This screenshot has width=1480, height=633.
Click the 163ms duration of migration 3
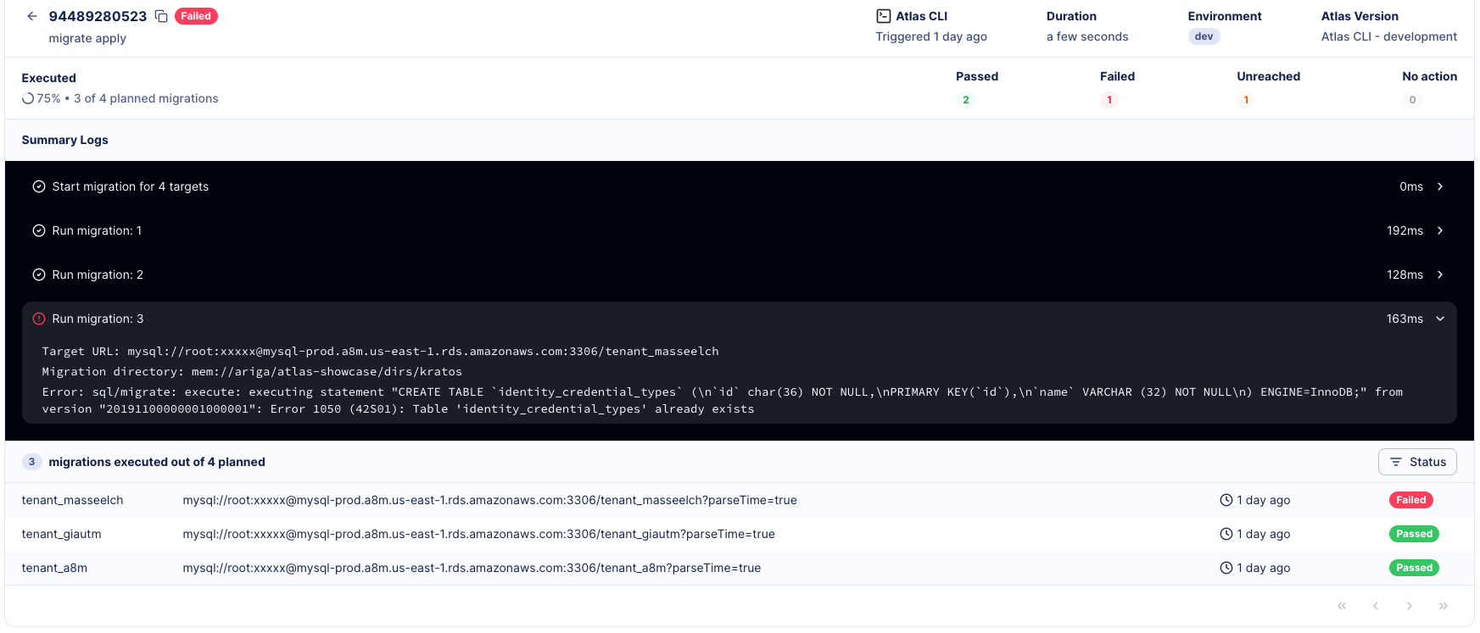point(1405,319)
